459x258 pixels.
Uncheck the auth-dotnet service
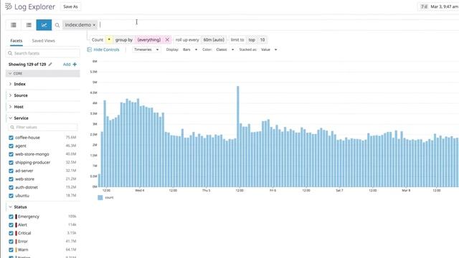tap(11, 187)
